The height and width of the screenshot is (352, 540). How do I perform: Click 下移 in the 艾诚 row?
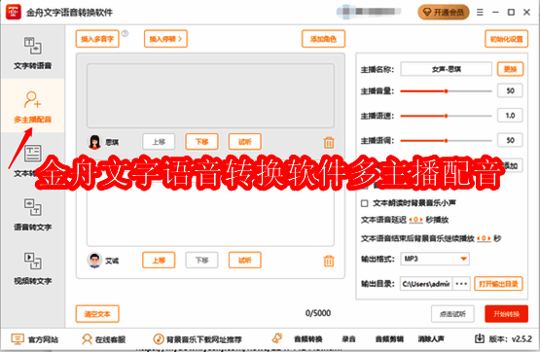click(201, 261)
